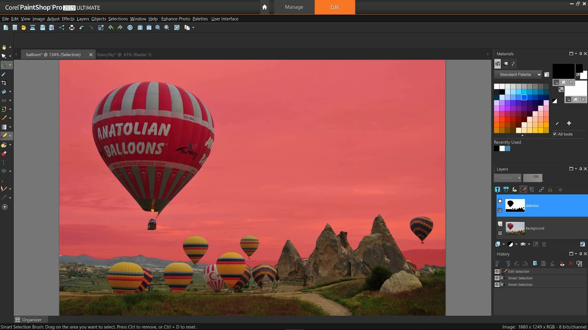
Task: Click the Enhance Photo button
Action: 175,19
